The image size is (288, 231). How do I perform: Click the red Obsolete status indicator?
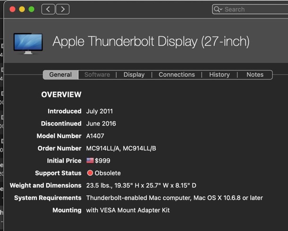[90, 173]
